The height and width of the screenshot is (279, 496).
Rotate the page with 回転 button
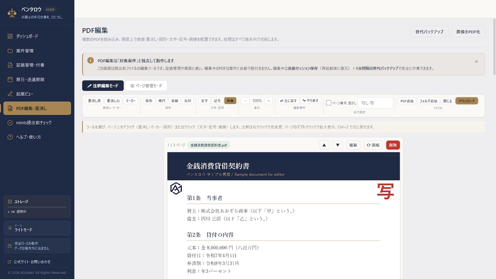pos(373,145)
